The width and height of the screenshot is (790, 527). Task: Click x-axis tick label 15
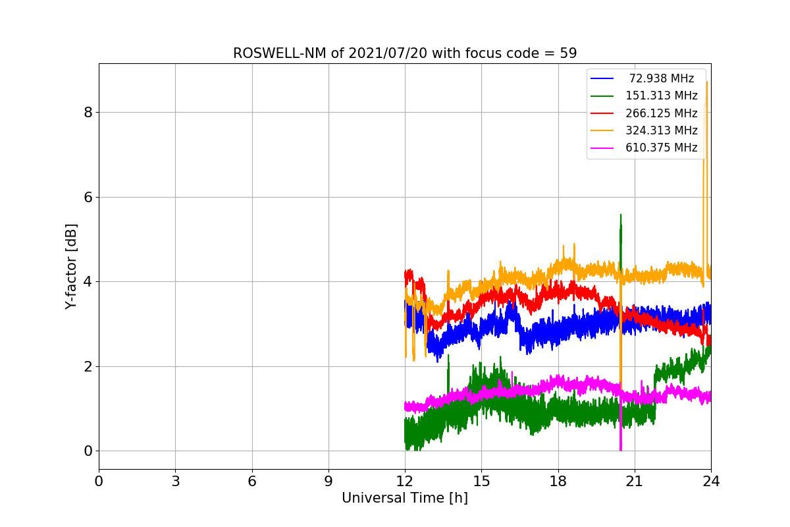click(481, 482)
